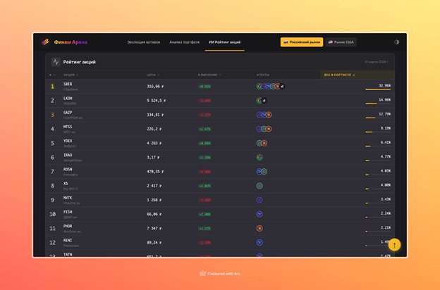Click the Google agent icon in IRAO row
The image size is (440, 290).
pyautogui.click(x=259, y=157)
